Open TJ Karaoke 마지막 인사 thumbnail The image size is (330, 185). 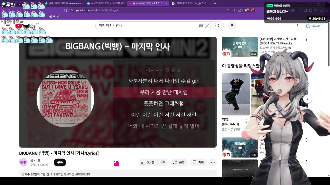coord(240,47)
